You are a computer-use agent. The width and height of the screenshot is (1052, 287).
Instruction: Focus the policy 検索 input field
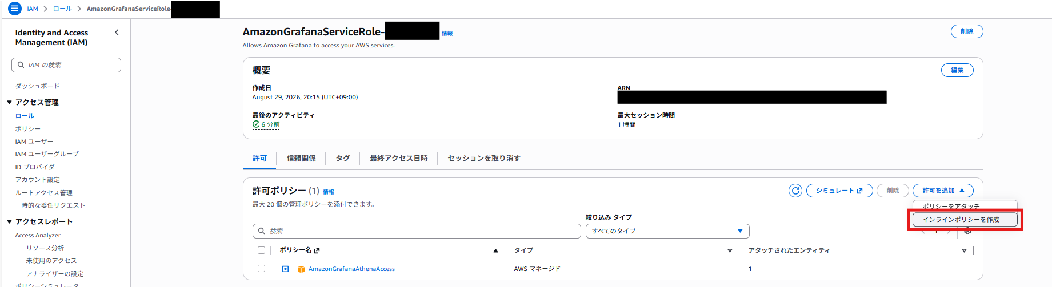[417, 231]
